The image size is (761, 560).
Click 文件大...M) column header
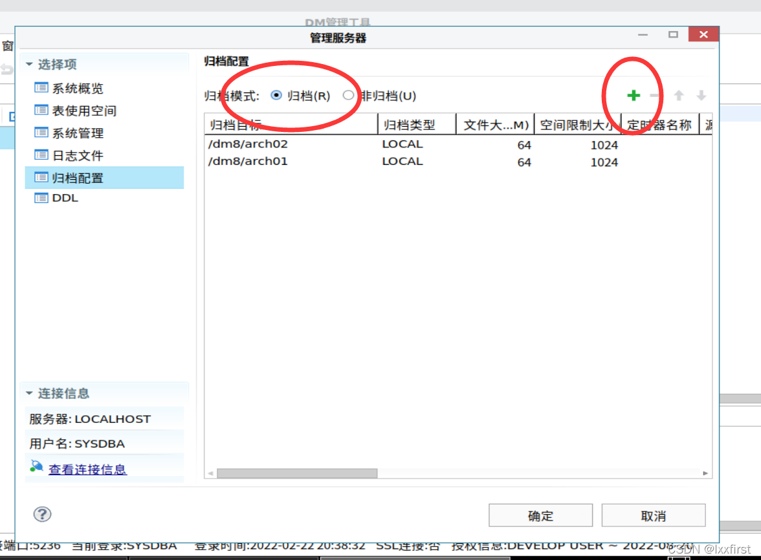point(495,125)
